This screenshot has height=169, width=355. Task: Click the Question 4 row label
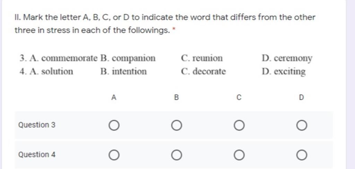(x=37, y=155)
